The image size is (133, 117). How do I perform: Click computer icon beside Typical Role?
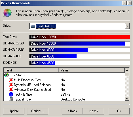[11, 99]
